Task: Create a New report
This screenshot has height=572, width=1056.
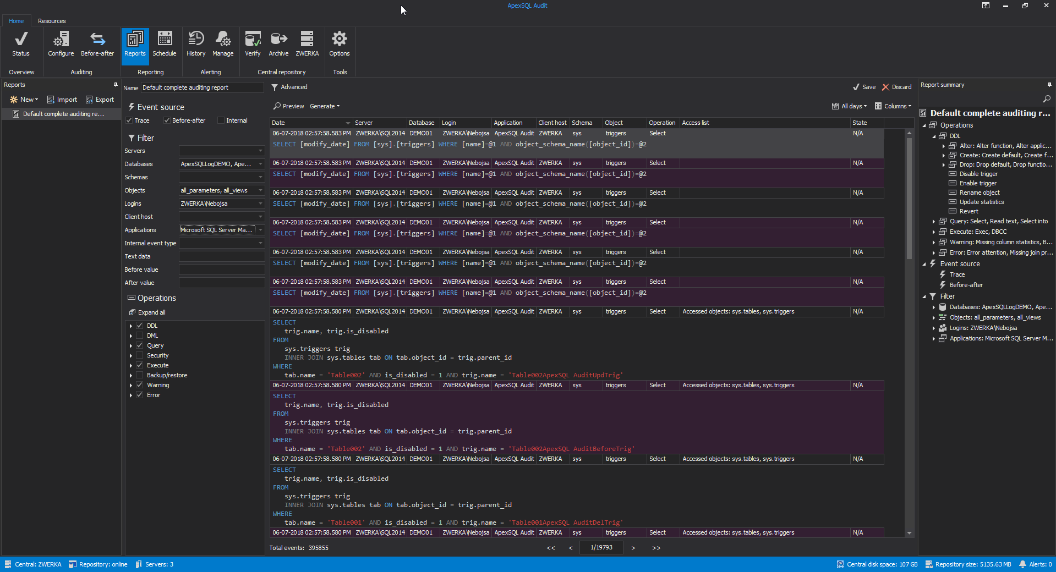Action: pos(24,100)
